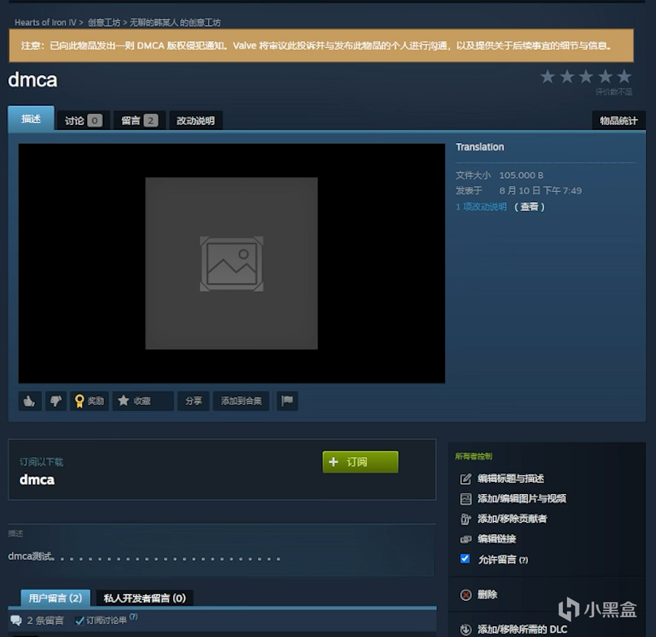Go to 创意工坊 breadcrumb link
The height and width of the screenshot is (637, 656).
(104, 23)
